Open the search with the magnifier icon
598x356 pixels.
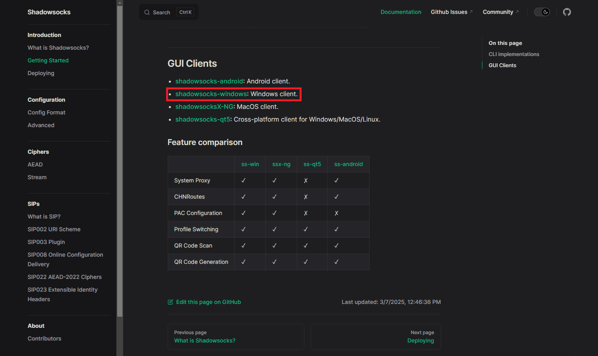click(147, 12)
